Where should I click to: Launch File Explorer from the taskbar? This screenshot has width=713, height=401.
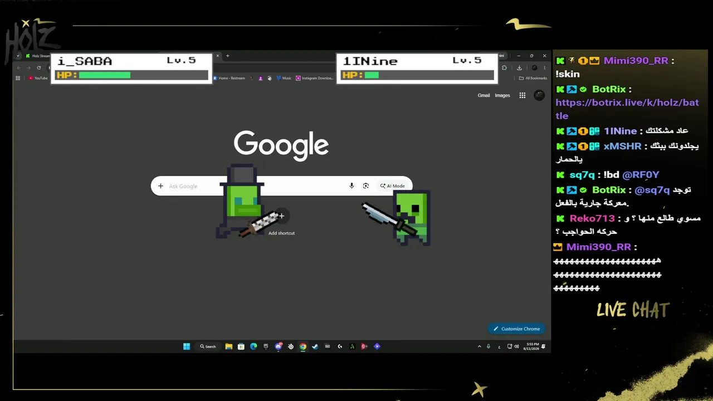click(x=228, y=346)
